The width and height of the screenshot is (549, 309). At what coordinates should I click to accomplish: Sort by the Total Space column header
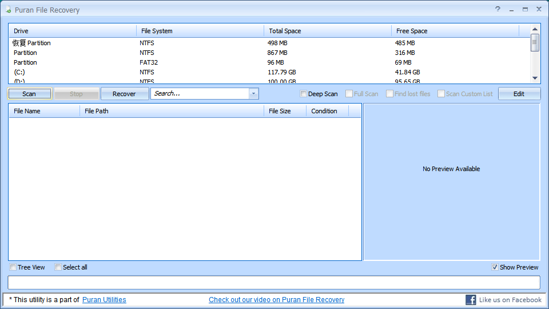click(x=328, y=31)
